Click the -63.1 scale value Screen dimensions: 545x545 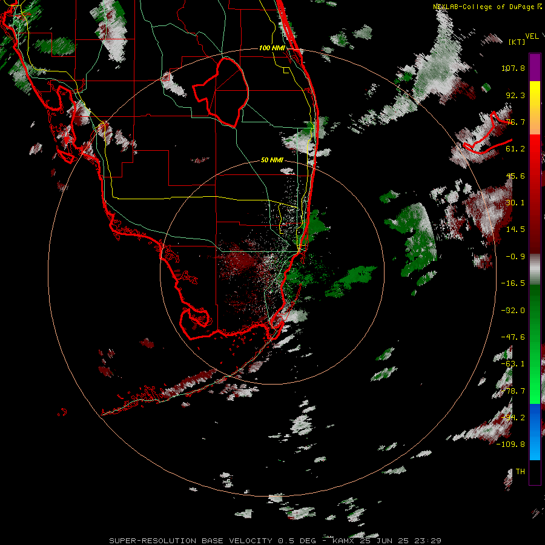point(513,364)
